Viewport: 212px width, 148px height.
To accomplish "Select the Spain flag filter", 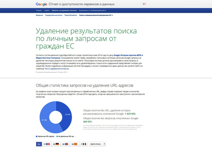I will (x=75, y=144).
